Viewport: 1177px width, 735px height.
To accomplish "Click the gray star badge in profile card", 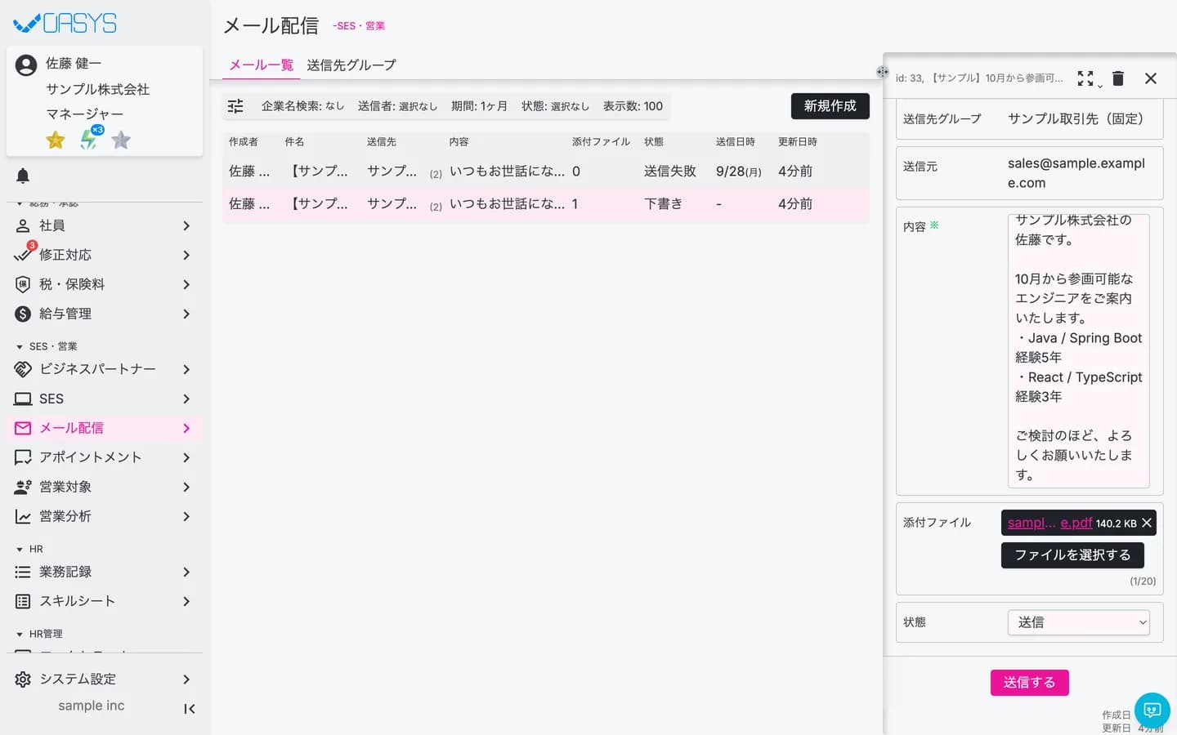I will (x=121, y=140).
